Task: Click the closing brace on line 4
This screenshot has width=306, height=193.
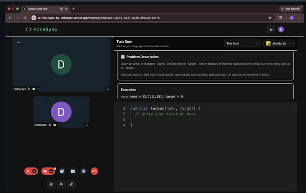Action: (131, 125)
